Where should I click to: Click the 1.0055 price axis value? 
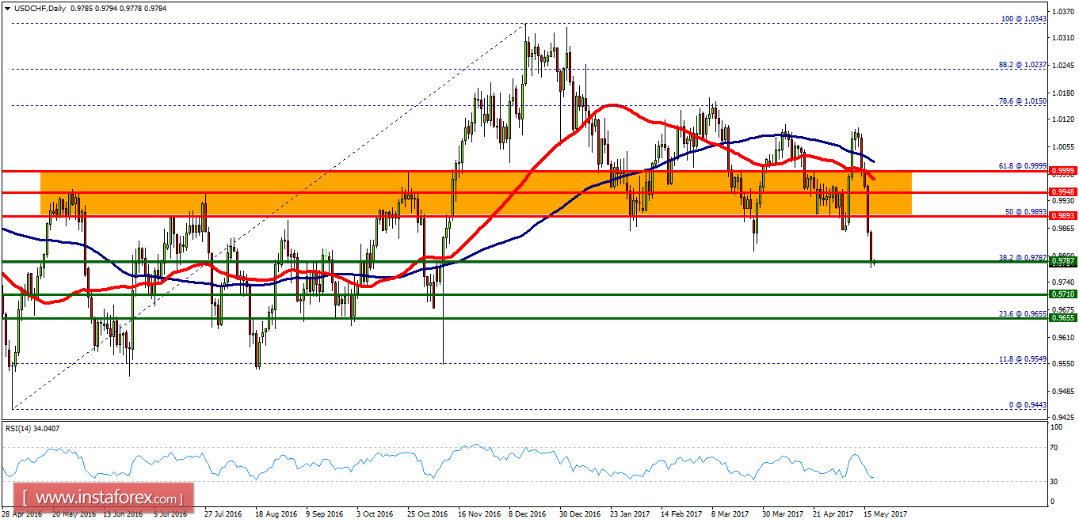(1062, 147)
